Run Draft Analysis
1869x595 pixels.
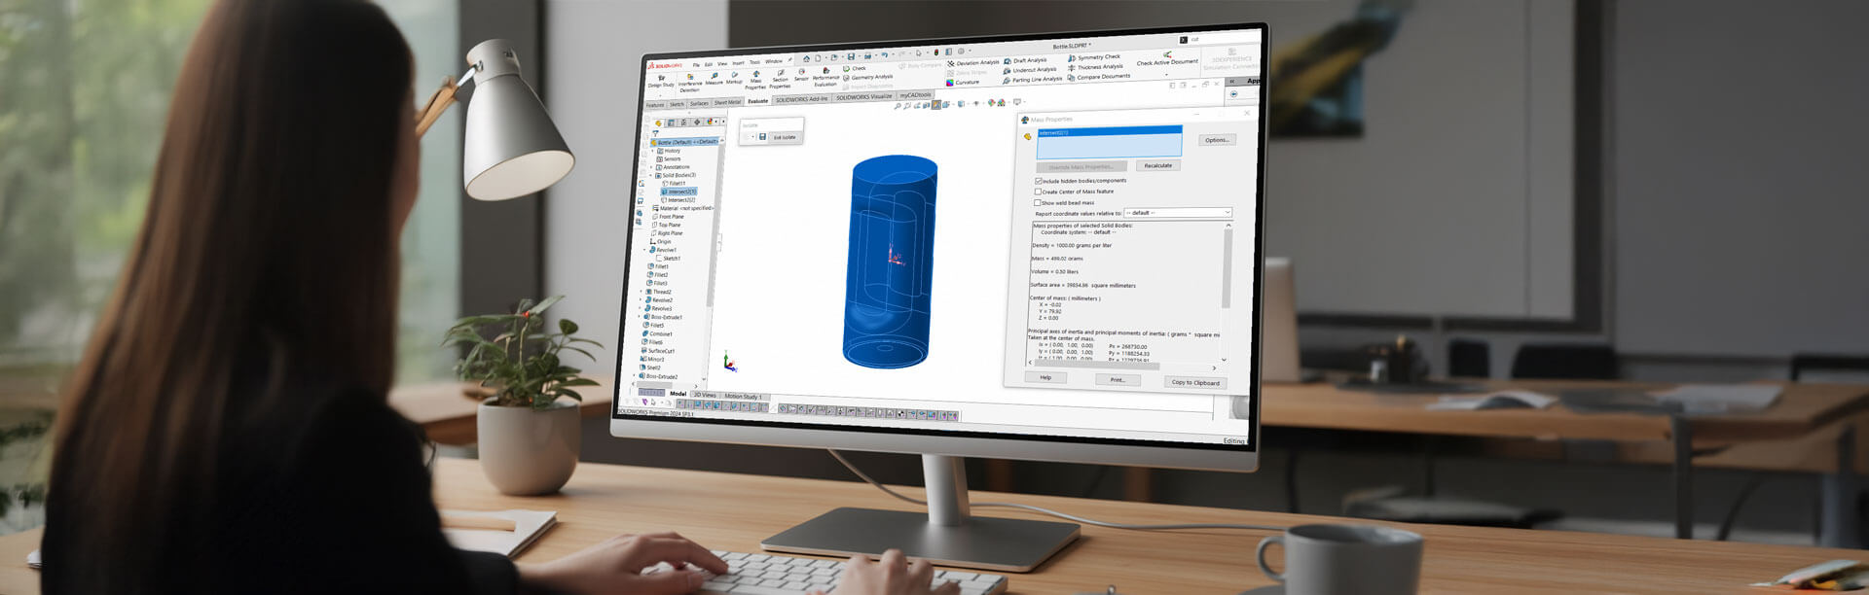(1025, 60)
